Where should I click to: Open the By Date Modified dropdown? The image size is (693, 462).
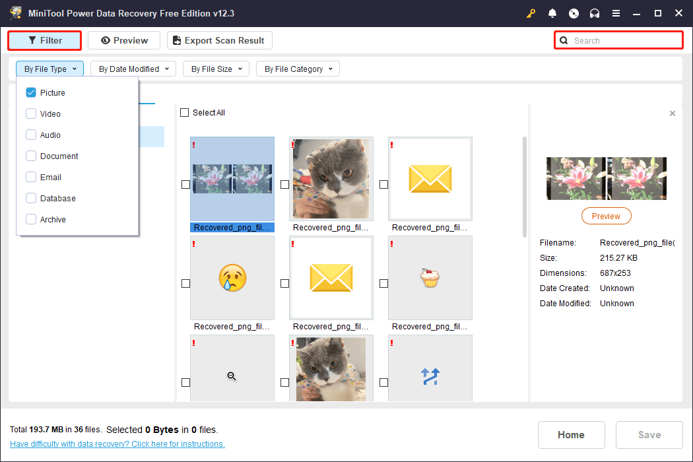132,69
